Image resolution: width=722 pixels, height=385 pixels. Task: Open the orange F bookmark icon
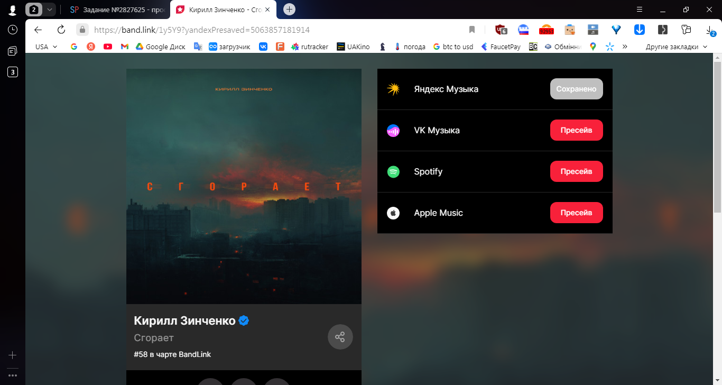[280, 47]
